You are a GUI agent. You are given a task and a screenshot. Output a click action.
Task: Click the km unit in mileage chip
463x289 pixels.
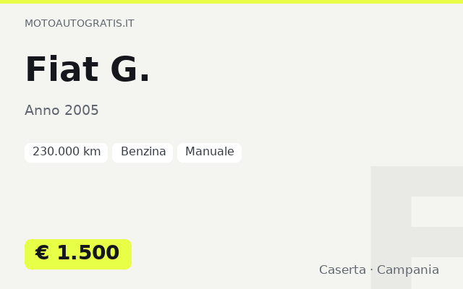tap(92, 152)
